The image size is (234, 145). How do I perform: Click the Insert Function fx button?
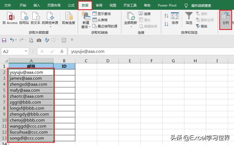point(62,51)
